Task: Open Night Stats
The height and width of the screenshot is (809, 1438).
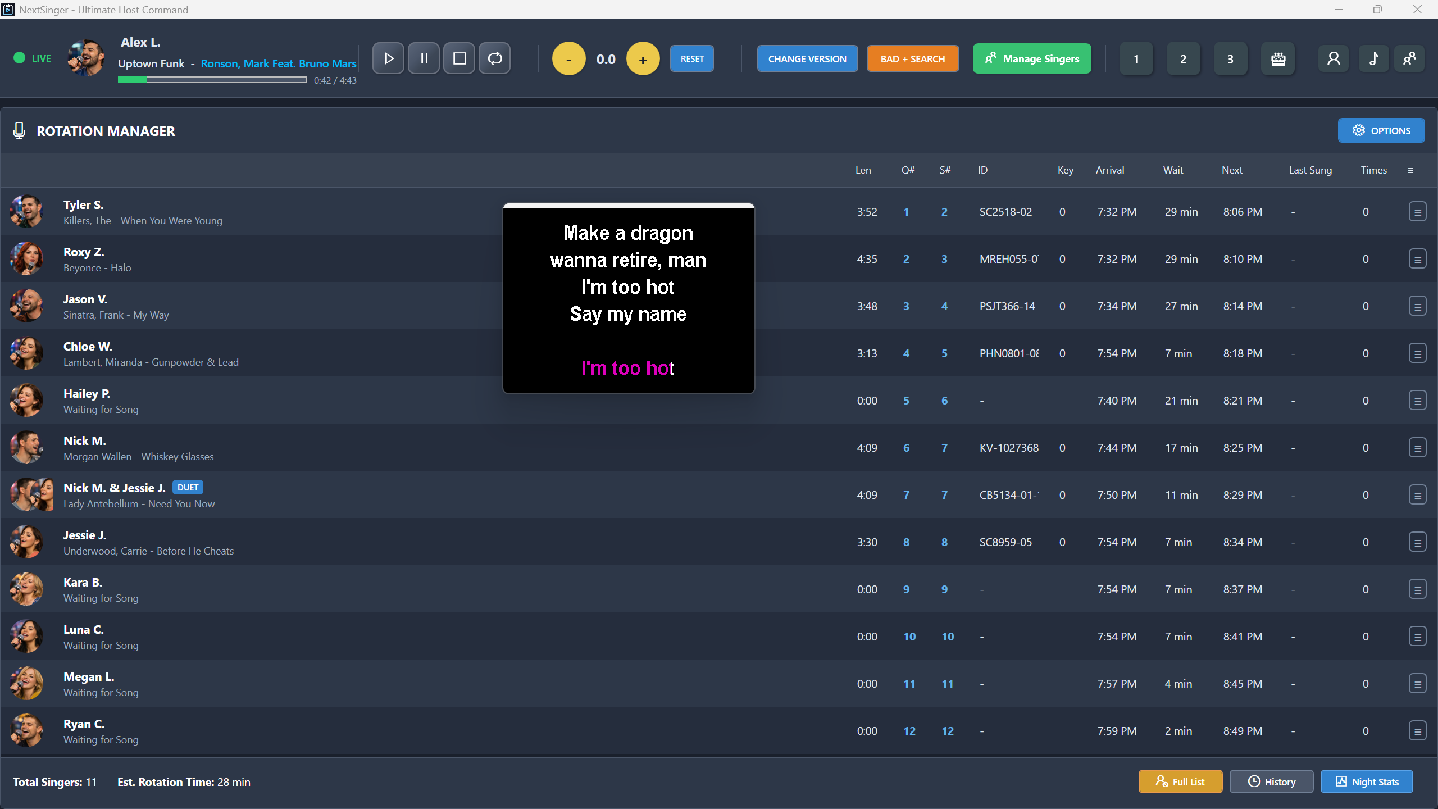Action: coord(1367,781)
